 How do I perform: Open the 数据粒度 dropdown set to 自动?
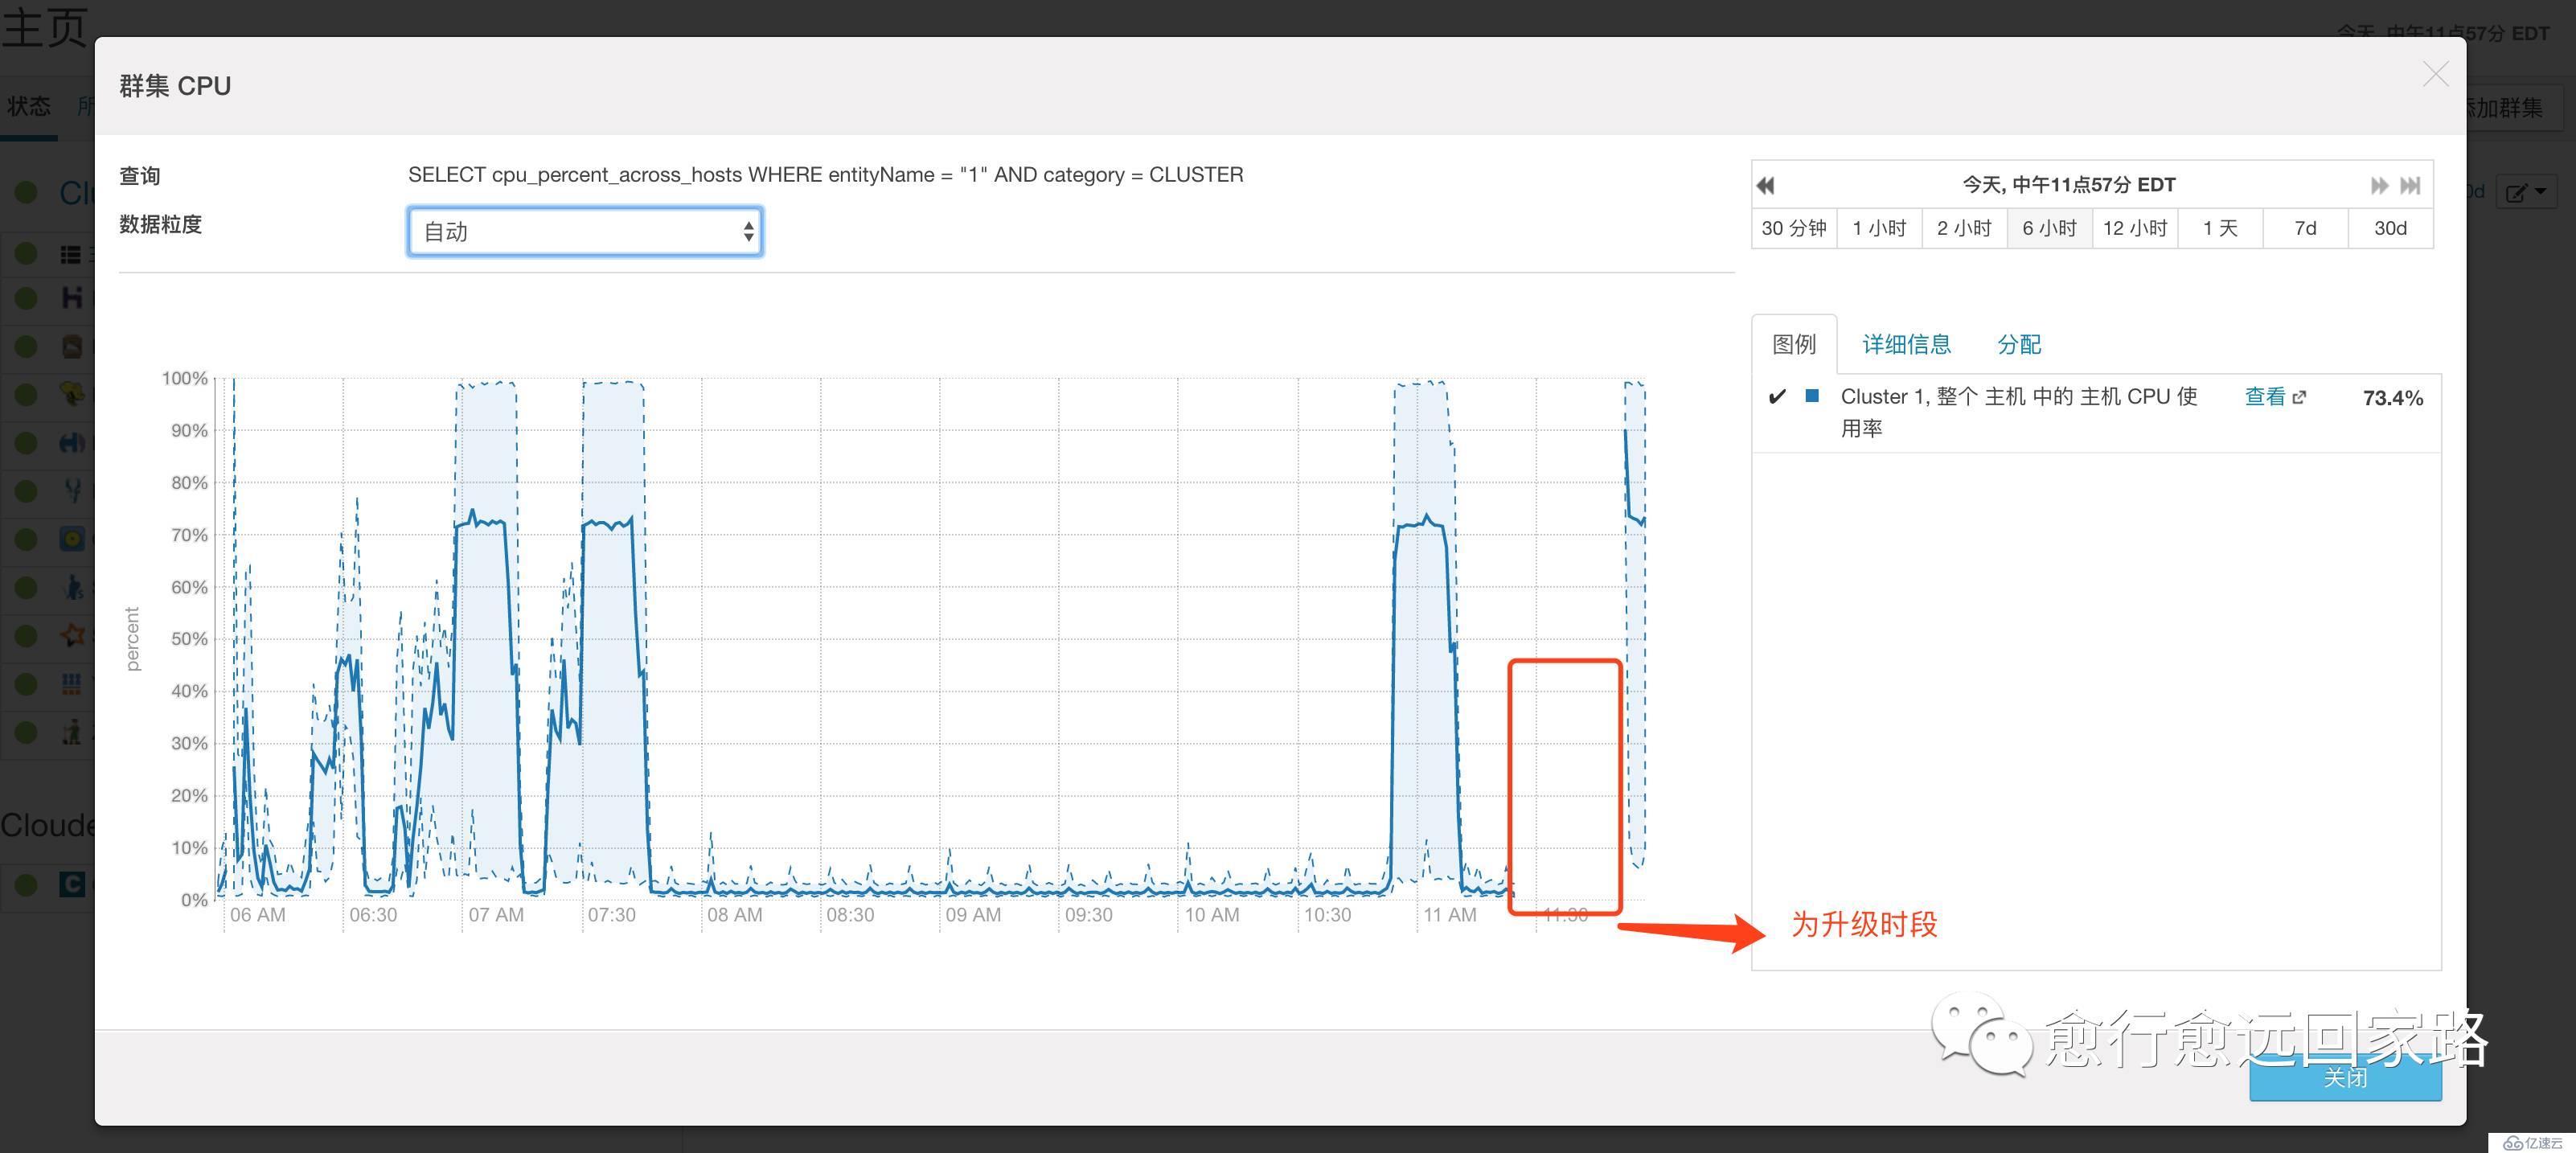tap(585, 231)
